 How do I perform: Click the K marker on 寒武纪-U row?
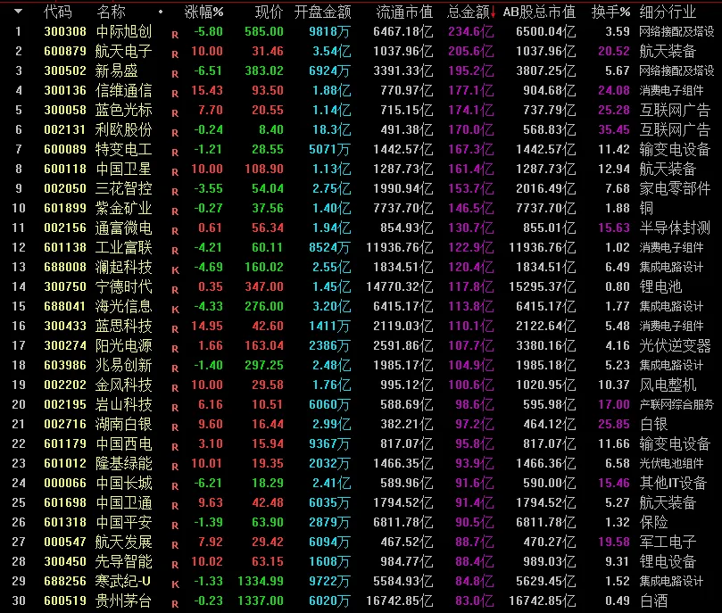click(x=175, y=584)
